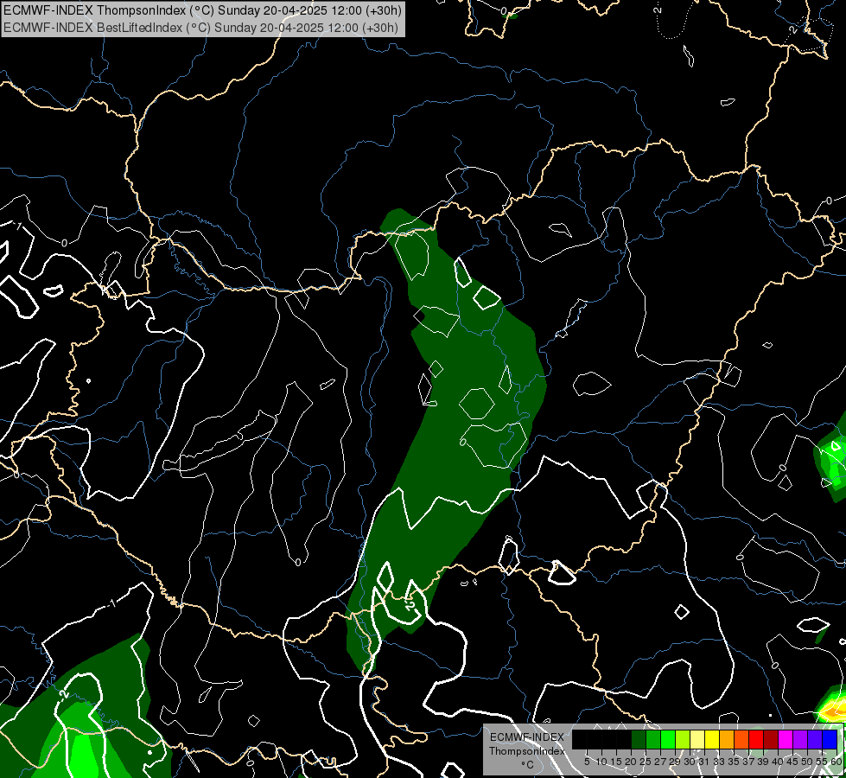This screenshot has height=778, width=846.
Task: Click the magenta 40–45 legend swatch
Action: [786, 739]
